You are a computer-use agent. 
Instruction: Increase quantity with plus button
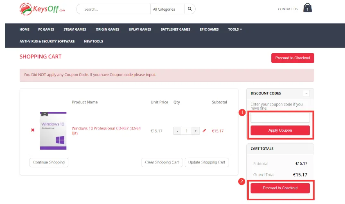(195, 131)
